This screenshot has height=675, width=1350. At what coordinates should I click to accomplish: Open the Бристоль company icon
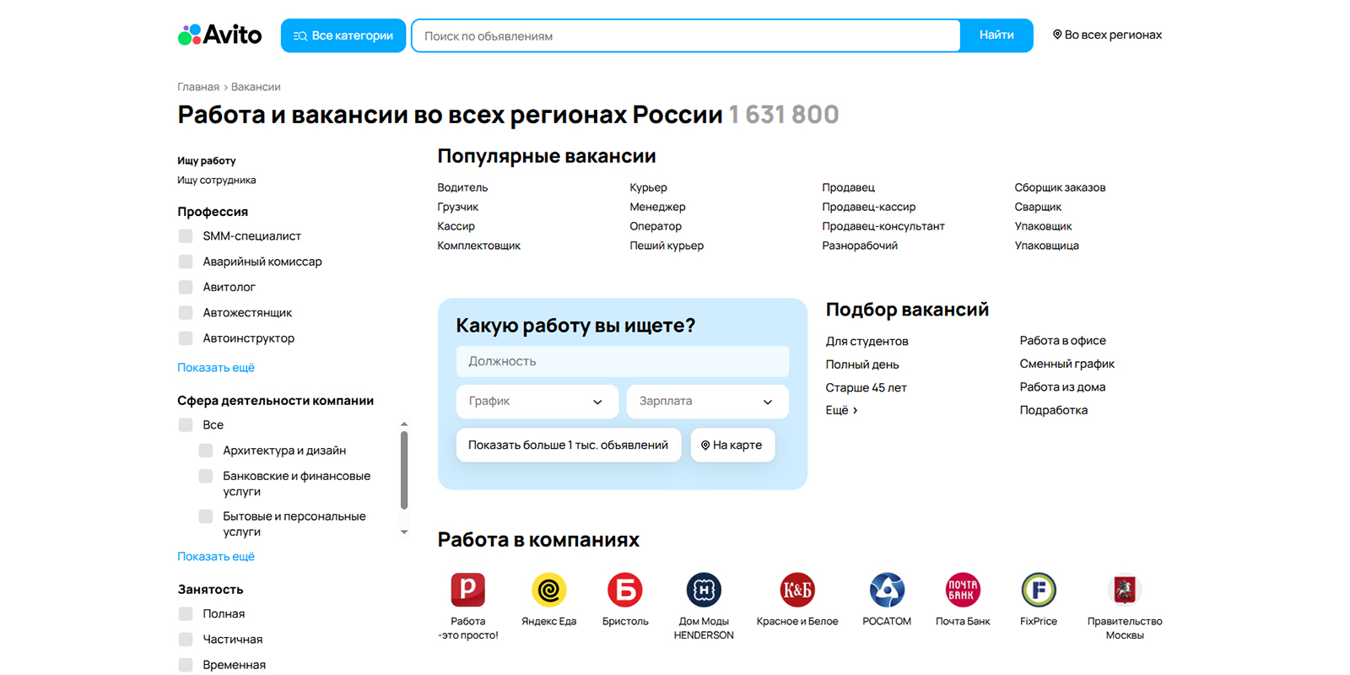(625, 590)
